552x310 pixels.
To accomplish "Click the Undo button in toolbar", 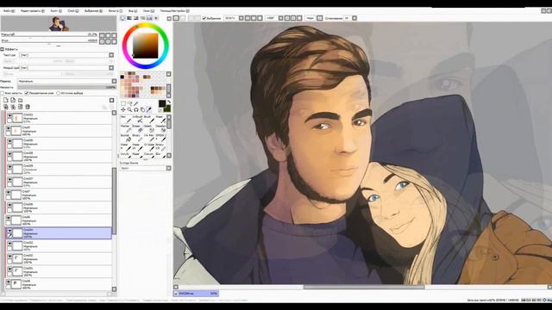I will click(x=176, y=18).
